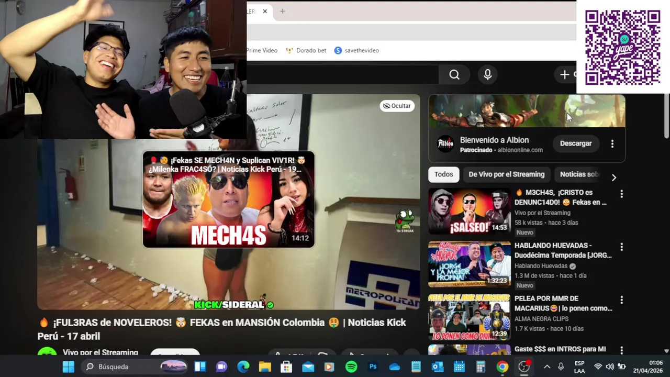Open the savethevideo bookmark

[356, 50]
